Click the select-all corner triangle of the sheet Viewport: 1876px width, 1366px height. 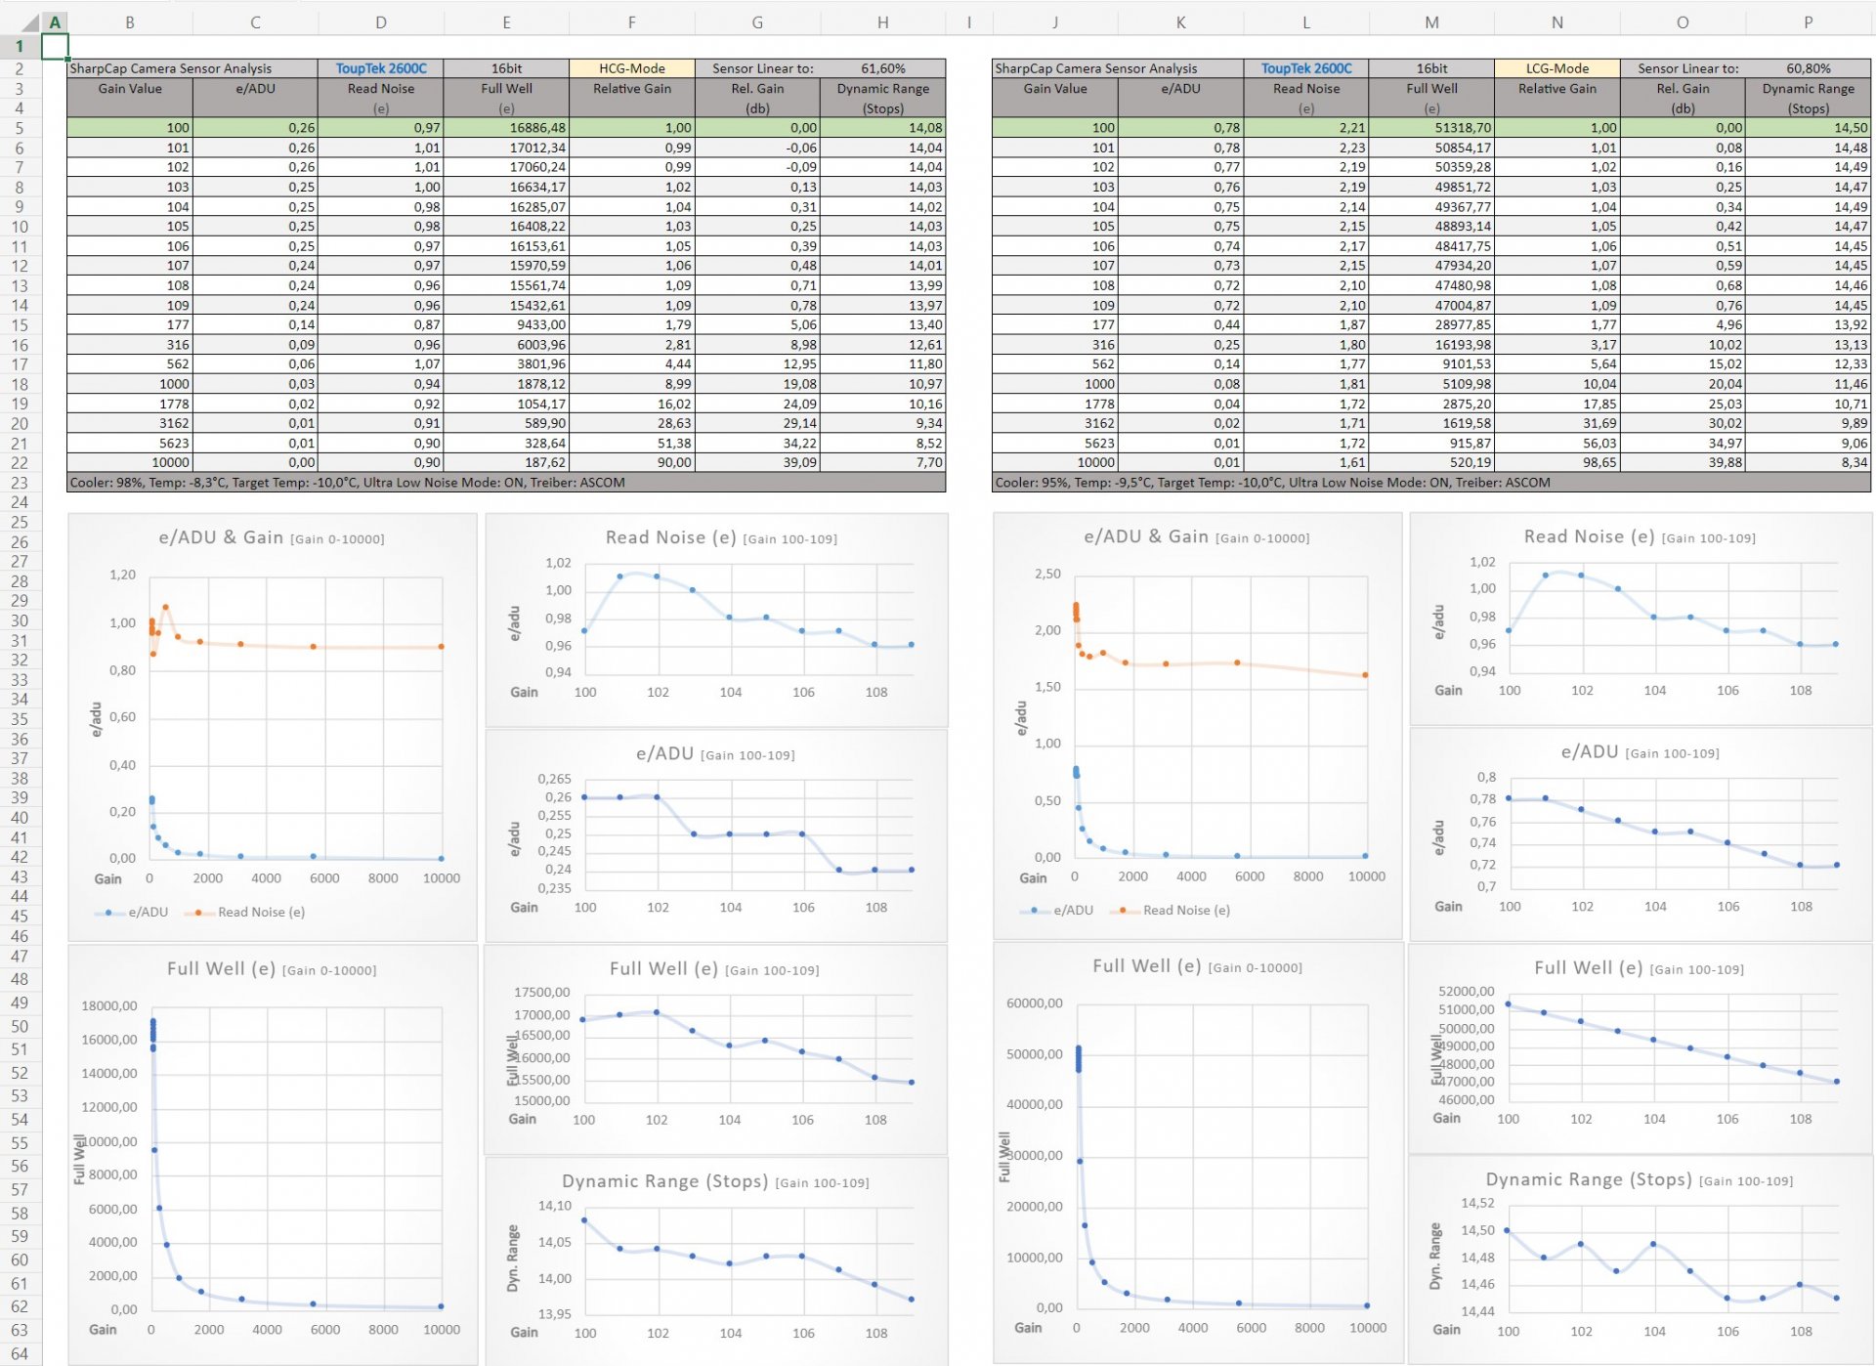(30, 22)
